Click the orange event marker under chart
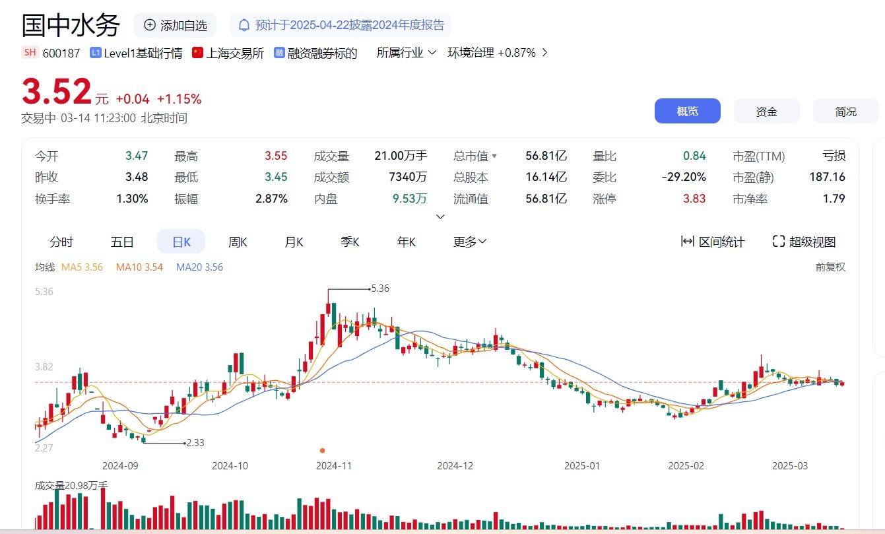885x534 pixels. coord(322,450)
